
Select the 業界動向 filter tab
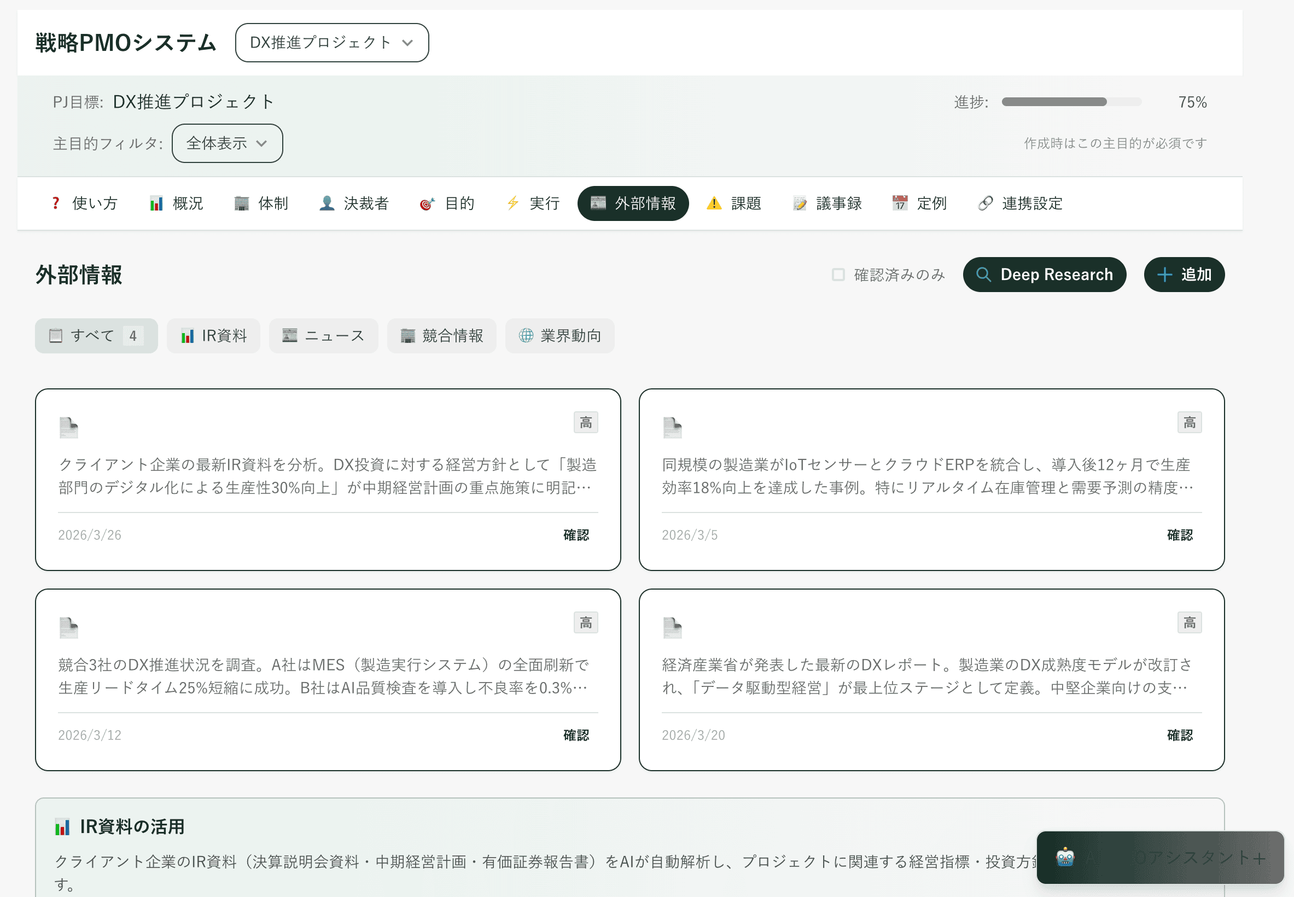coord(559,335)
